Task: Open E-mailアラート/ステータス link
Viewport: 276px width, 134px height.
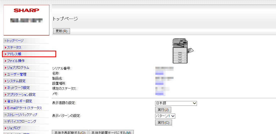Action: click(x=24, y=108)
